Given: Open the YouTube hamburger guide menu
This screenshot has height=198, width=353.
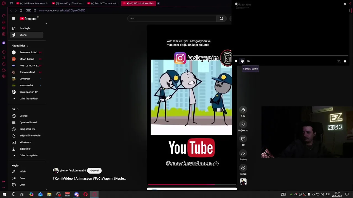Looking at the screenshot, I should coord(14,18).
